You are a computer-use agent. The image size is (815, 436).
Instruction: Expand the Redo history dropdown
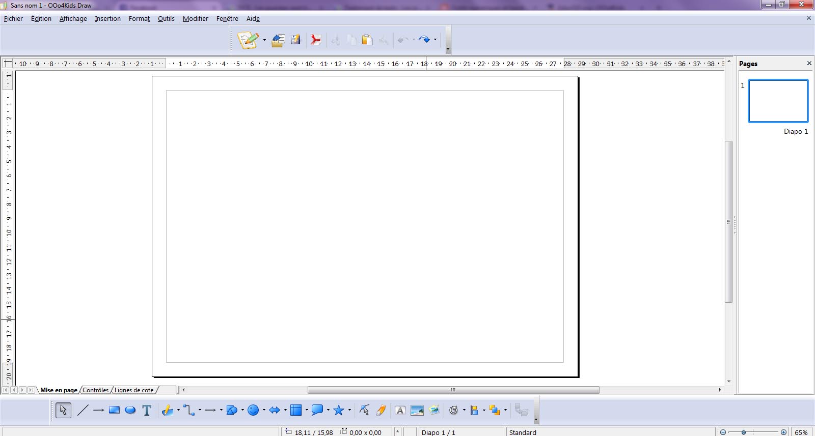coord(435,40)
